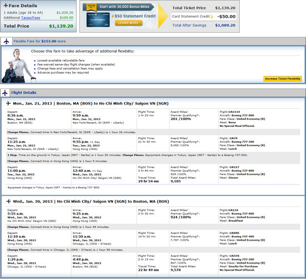The width and height of the screenshot is (306, 279).
Task: Click the Snacks for Purchase meal label
Action: pyautogui.click(x=243, y=266)
